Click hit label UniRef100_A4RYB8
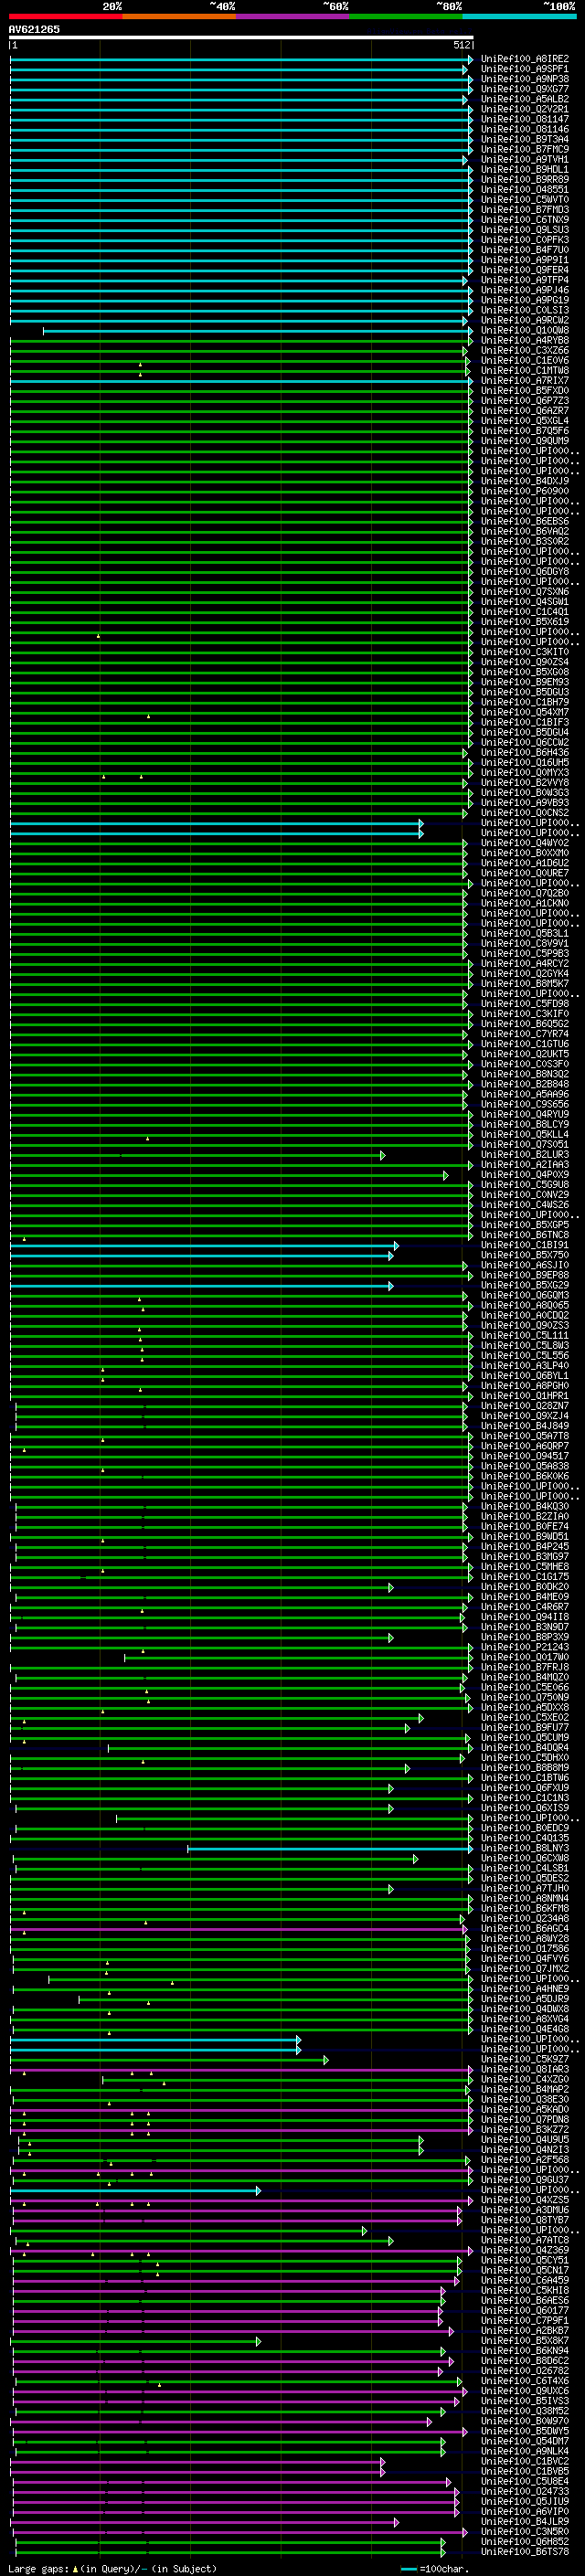 [x=525, y=340]
